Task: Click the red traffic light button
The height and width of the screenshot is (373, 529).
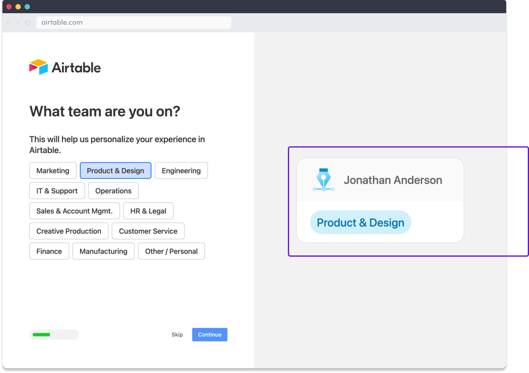Action: click(9, 6)
